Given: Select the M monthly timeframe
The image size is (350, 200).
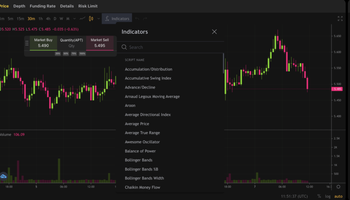Looking at the screenshot, I should (x=68, y=19).
